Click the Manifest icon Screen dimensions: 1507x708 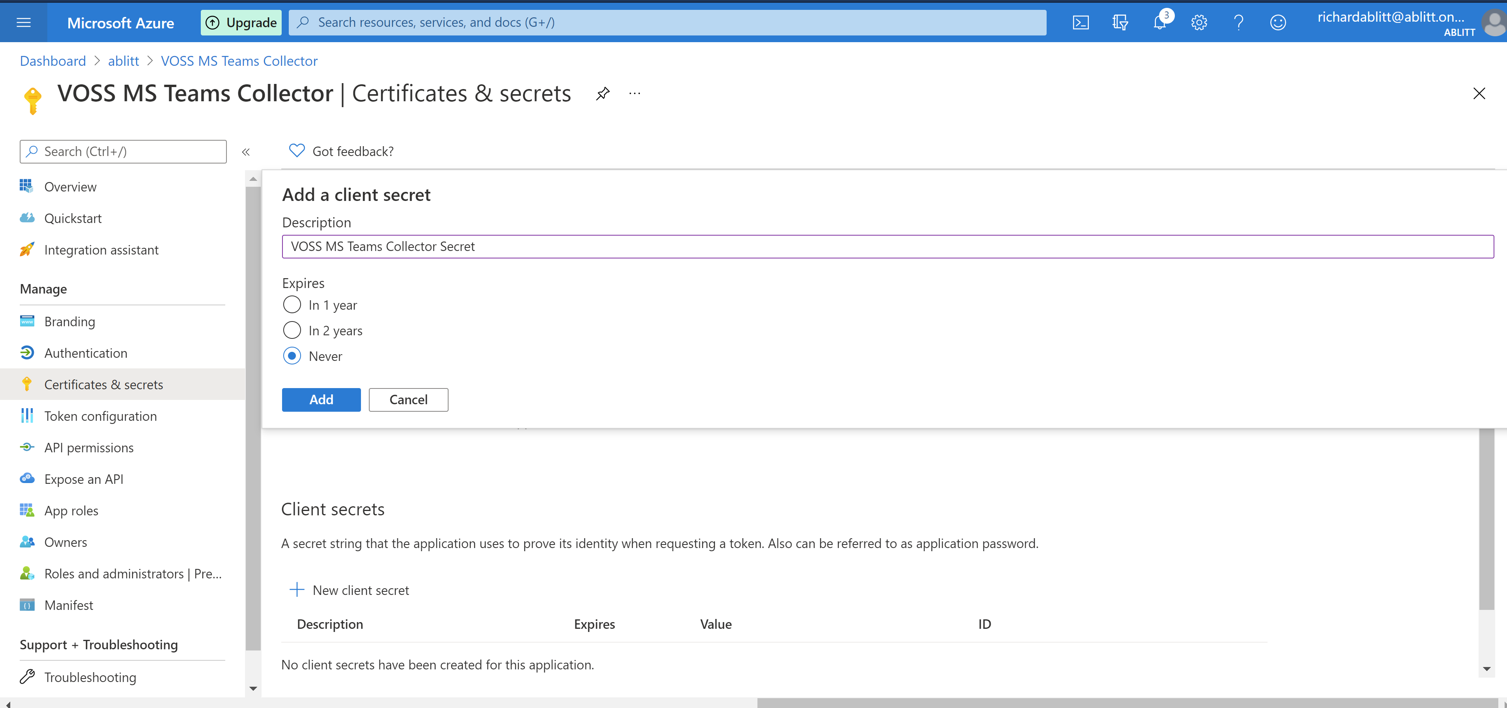tap(27, 605)
